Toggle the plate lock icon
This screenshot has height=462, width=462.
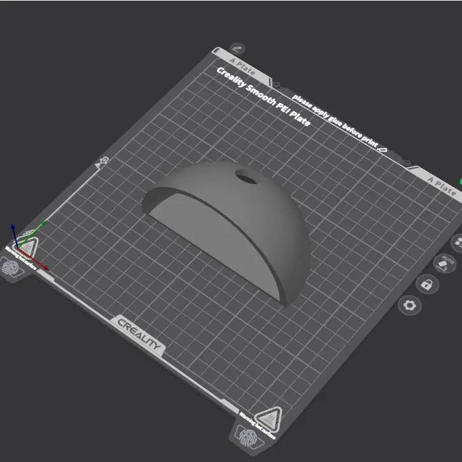(x=427, y=284)
